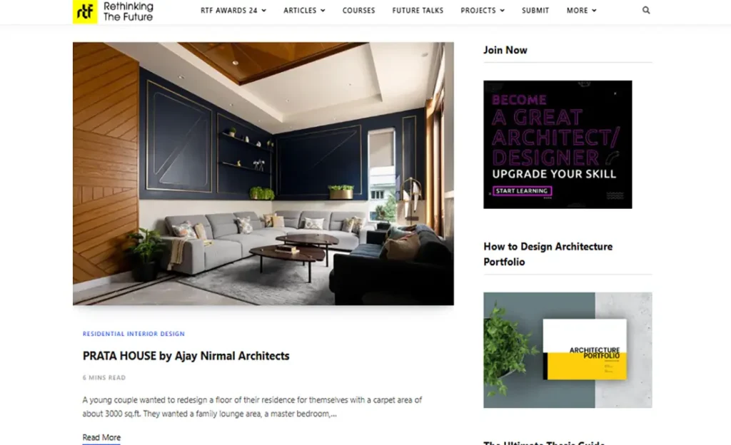Click the article excerpt about young couple
The image size is (731, 445).
click(252, 406)
